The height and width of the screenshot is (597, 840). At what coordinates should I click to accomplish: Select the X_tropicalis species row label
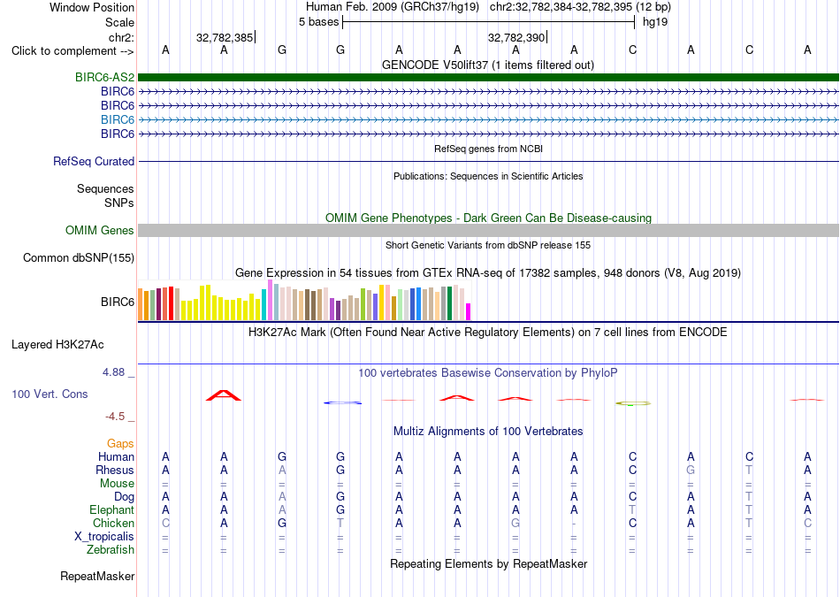104,537
